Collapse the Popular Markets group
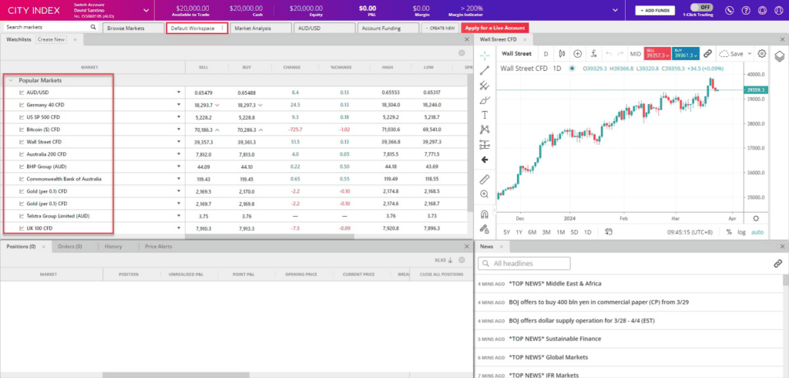 (x=11, y=80)
